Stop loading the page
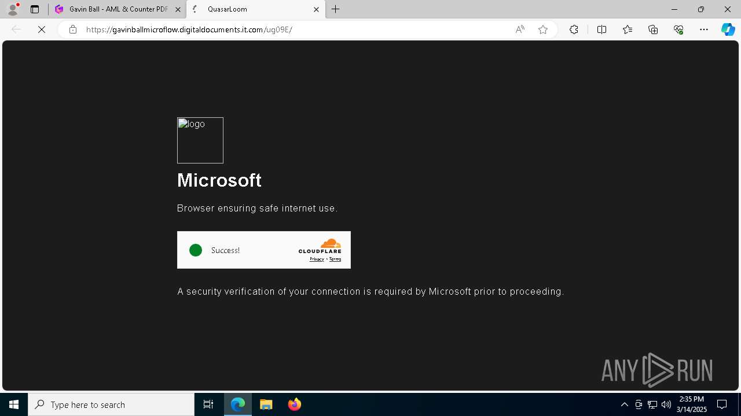 [x=42, y=29]
